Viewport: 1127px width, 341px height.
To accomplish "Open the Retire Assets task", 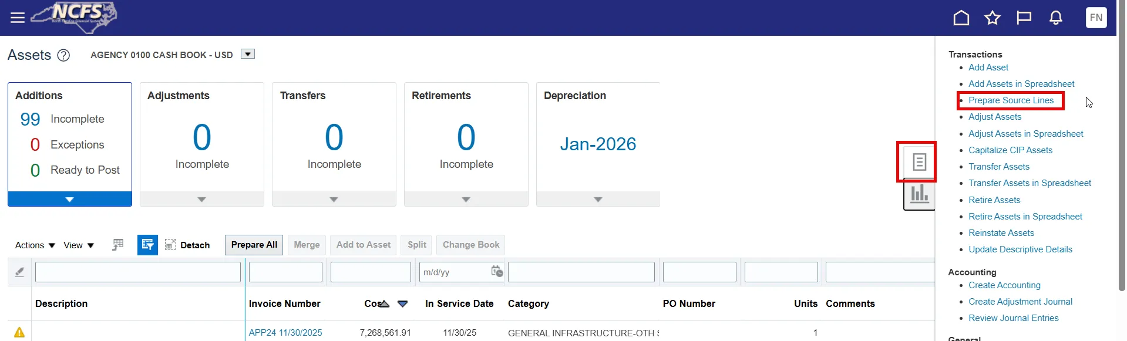I will pyautogui.click(x=994, y=200).
